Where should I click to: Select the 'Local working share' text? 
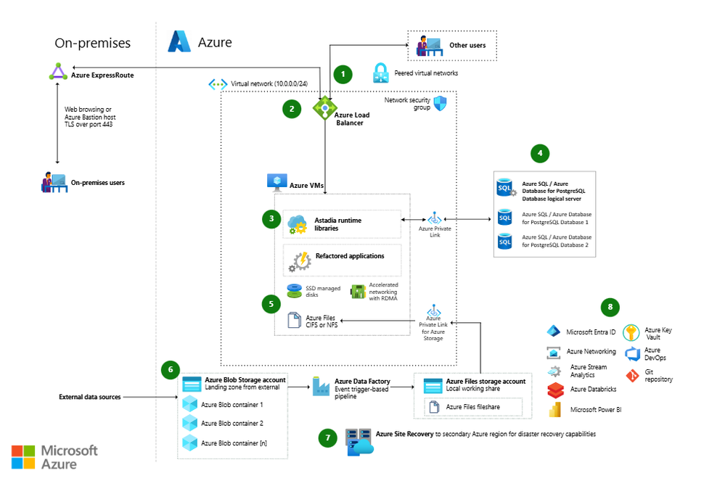(x=472, y=389)
